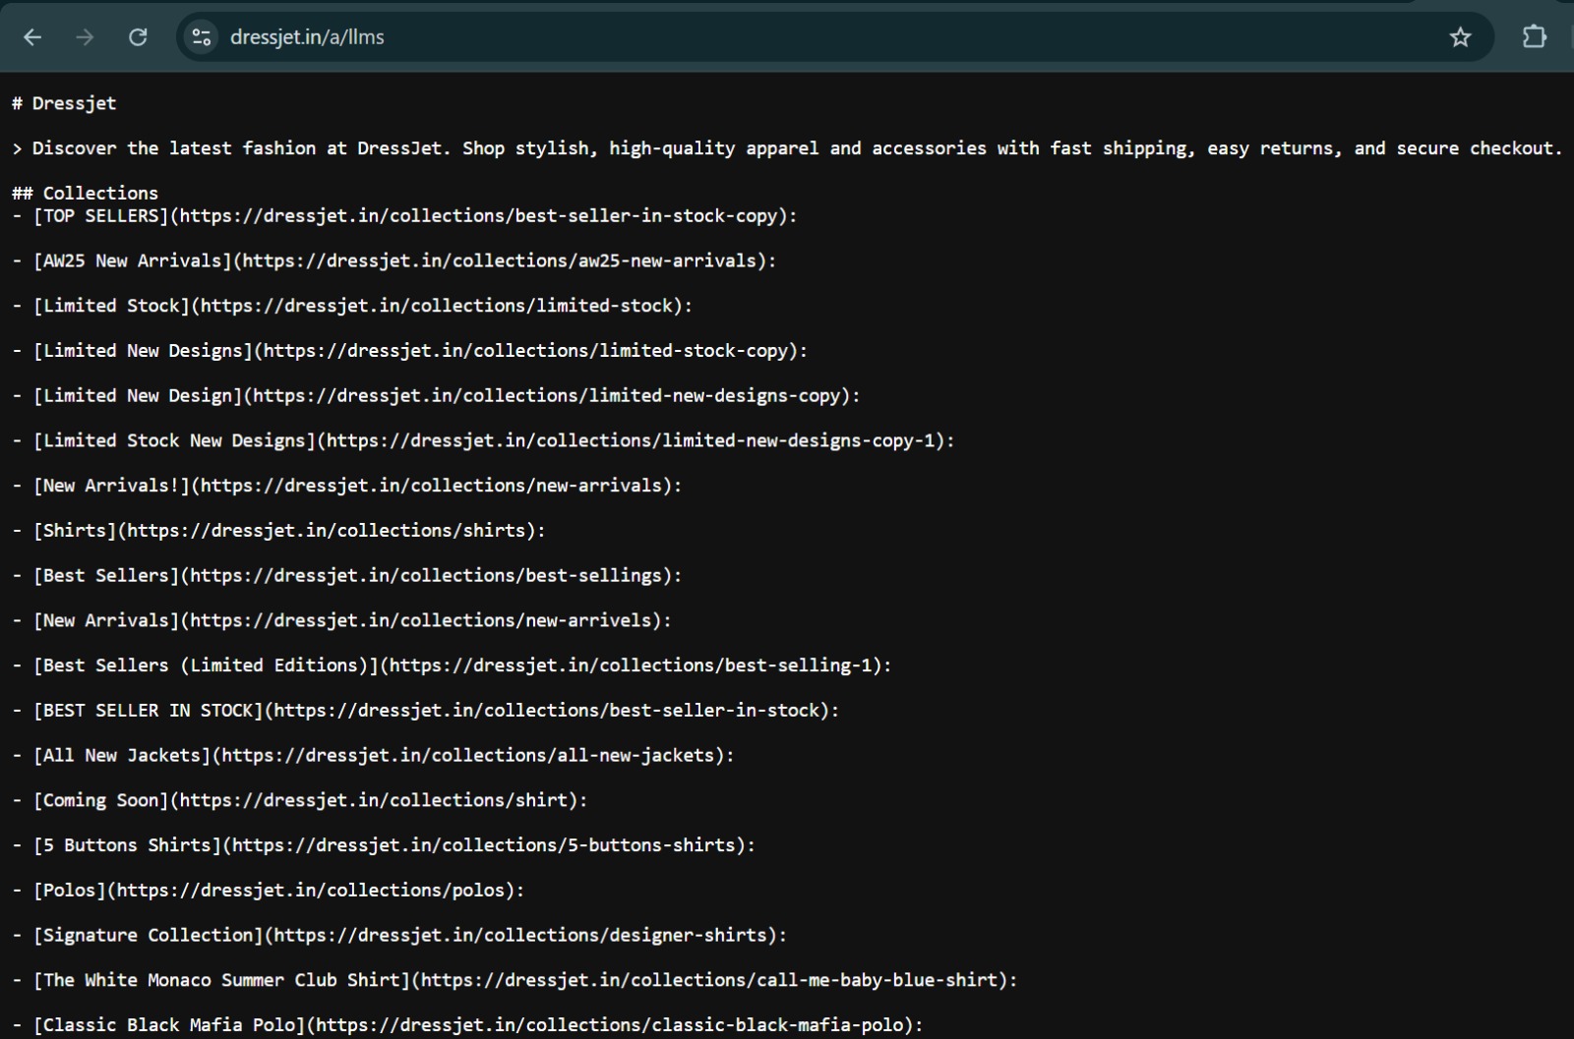Image resolution: width=1574 pixels, height=1039 pixels.
Task: Select the AW25 New Arrivals line
Action: (x=393, y=260)
